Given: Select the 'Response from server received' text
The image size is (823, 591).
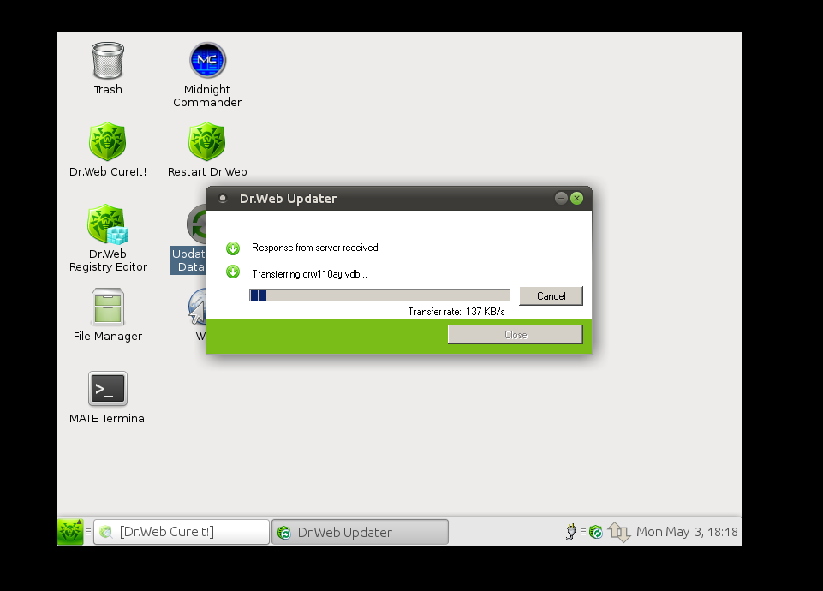Looking at the screenshot, I should click(315, 248).
